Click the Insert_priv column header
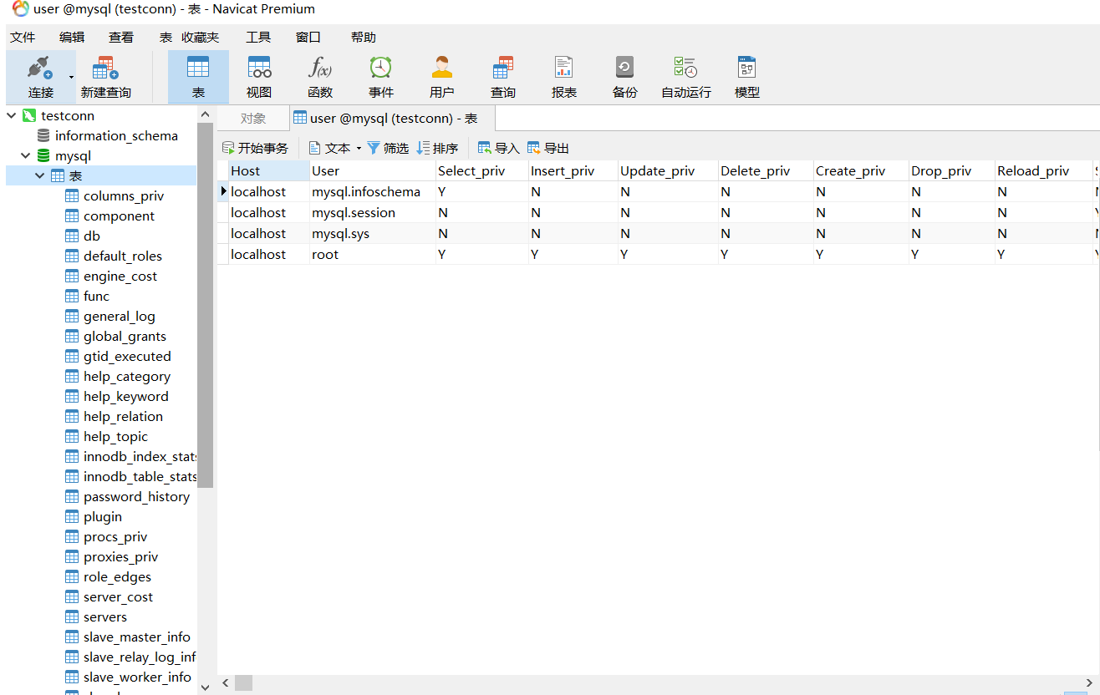Screen dimensions: 1100x695 (x=573, y=170)
